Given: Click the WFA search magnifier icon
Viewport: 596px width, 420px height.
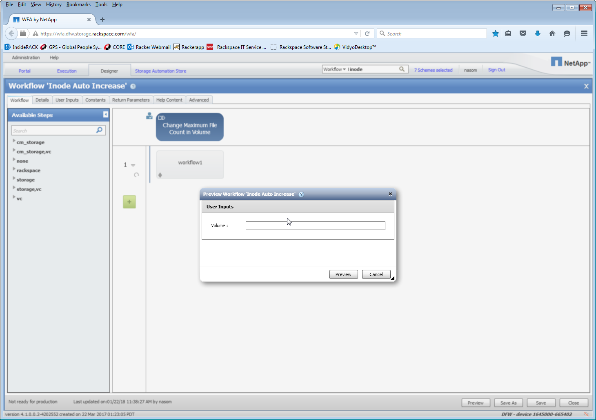Looking at the screenshot, I should point(402,69).
